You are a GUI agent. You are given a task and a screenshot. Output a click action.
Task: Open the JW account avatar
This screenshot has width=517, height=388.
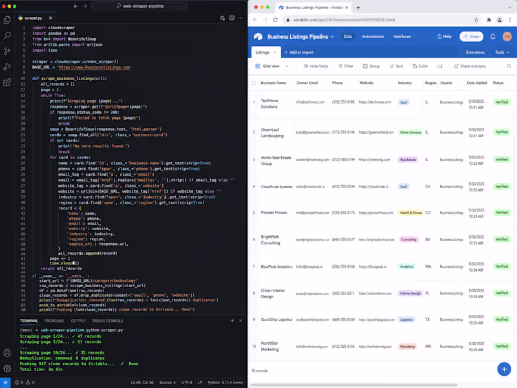coord(507,37)
